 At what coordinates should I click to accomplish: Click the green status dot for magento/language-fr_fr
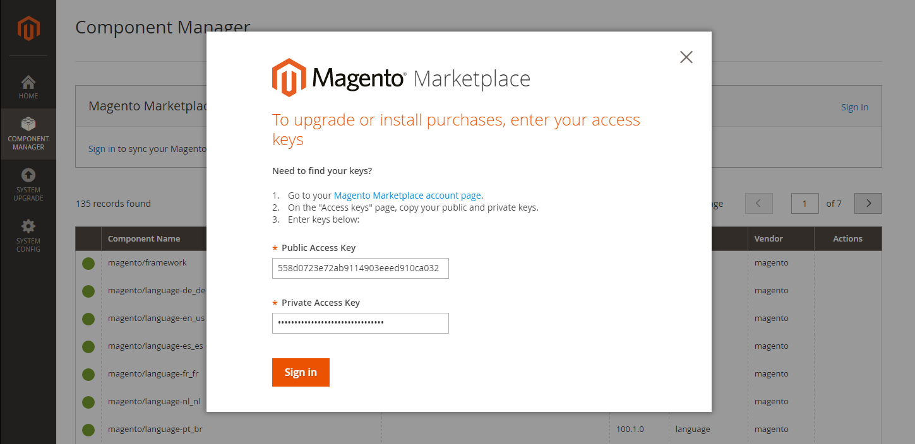[88, 374]
